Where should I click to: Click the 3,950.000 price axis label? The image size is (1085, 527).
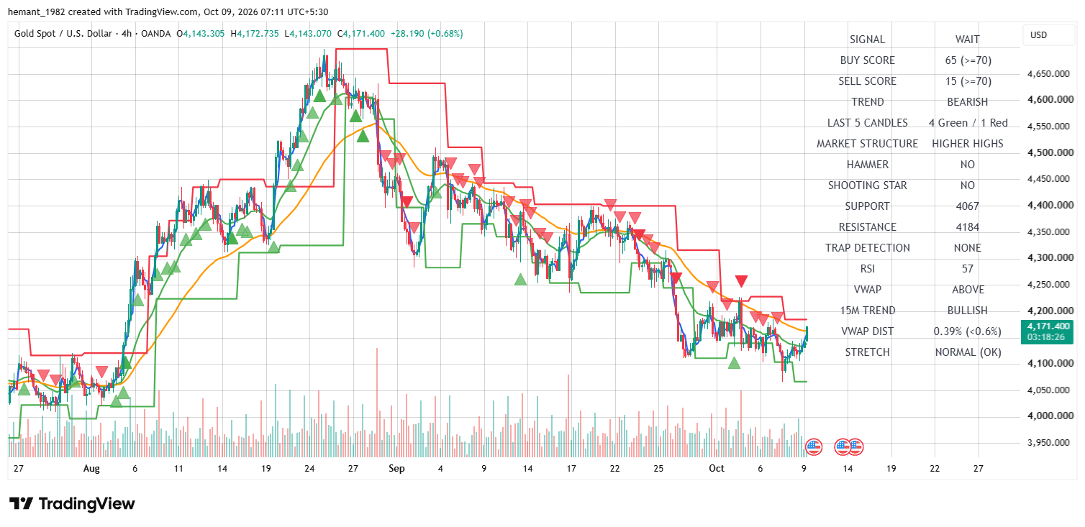[x=1048, y=442]
